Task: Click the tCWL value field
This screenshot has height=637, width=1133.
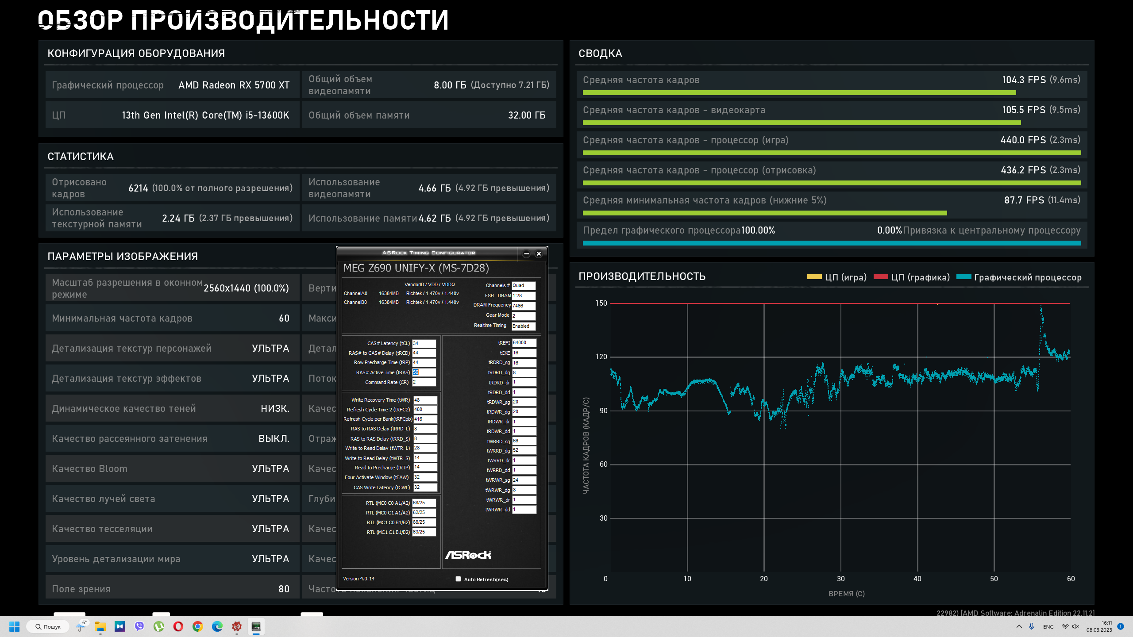Action: click(x=425, y=487)
